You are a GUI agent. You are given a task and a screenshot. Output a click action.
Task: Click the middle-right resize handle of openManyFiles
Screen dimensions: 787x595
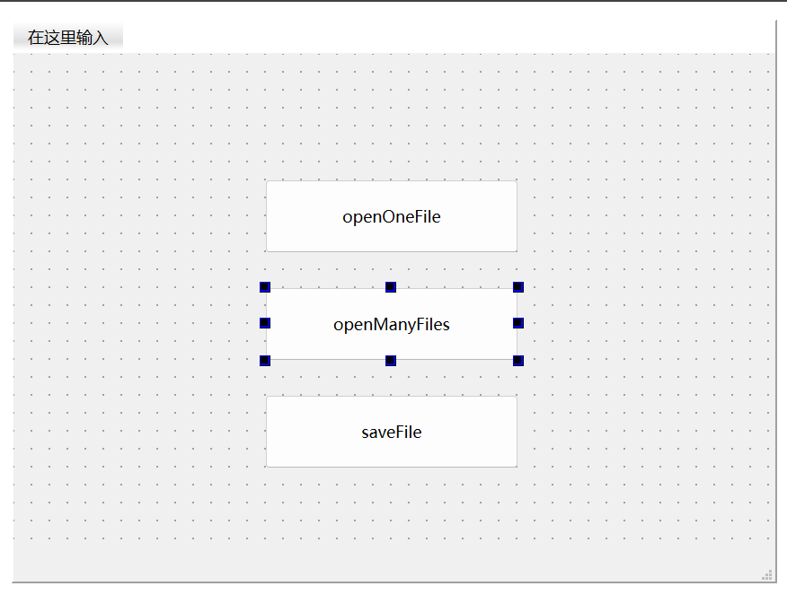tap(518, 323)
